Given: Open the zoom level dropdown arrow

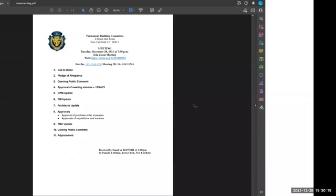Looking at the screenshot, I should (123, 11).
